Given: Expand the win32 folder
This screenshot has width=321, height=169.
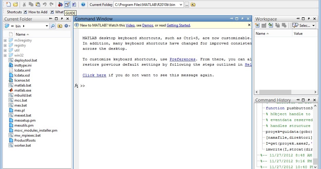Looking at the screenshot, I should pos(5,55).
